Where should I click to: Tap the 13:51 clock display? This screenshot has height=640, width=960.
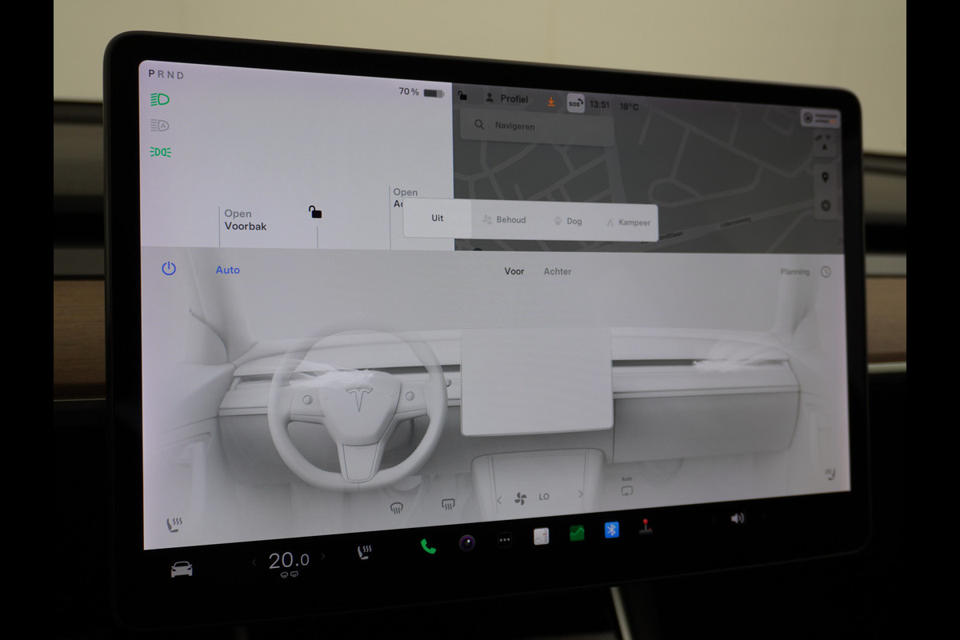(600, 105)
